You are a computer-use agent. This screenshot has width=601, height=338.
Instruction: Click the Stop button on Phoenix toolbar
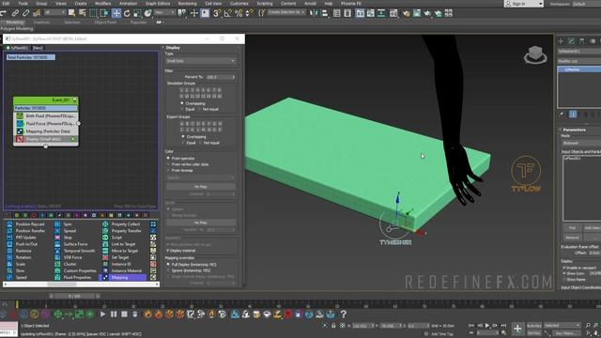[124, 315]
